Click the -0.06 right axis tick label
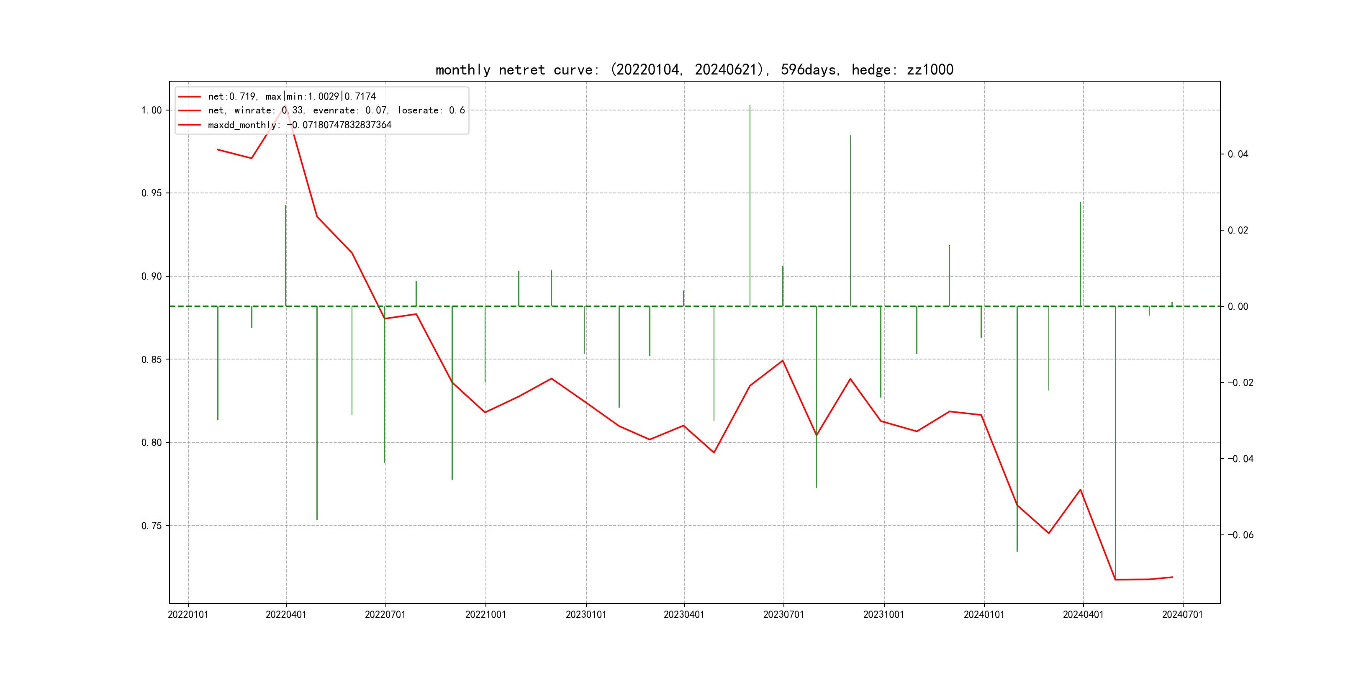This screenshot has width=1356, height=678. (1240, 535)
